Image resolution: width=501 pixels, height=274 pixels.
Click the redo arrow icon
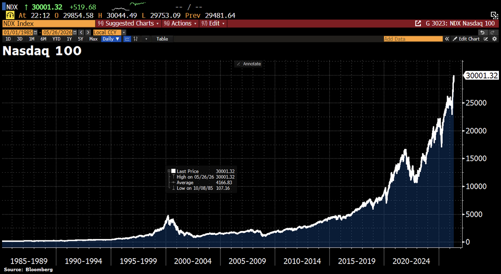coord(492,32)
